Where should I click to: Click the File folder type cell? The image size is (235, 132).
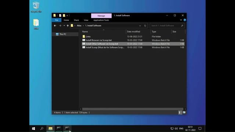[156, 37]
